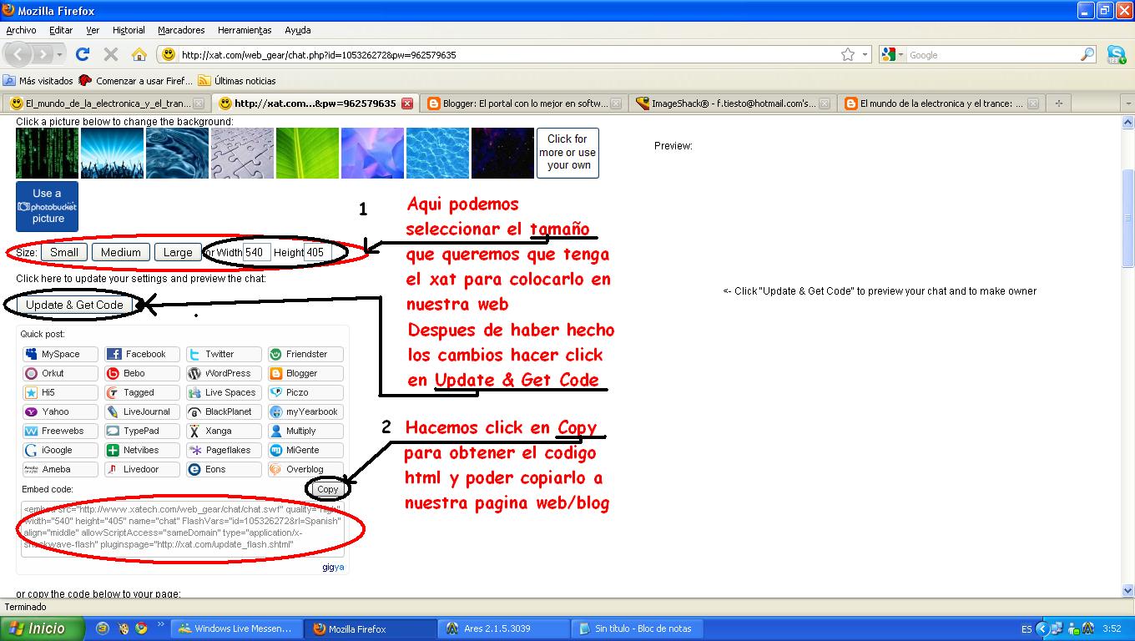Click for more or use your own
Screen dimensions: 1135x641
567,153
